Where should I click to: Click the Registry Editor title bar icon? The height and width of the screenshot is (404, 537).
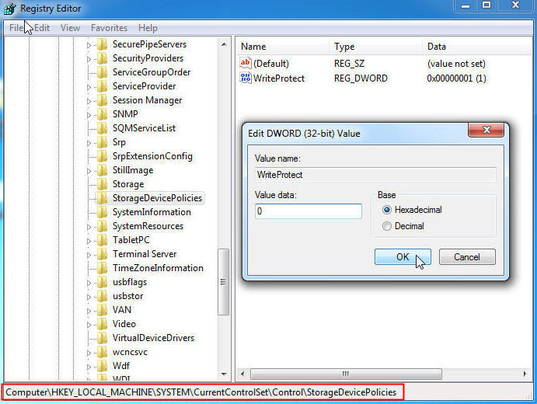tap(9, 9)
